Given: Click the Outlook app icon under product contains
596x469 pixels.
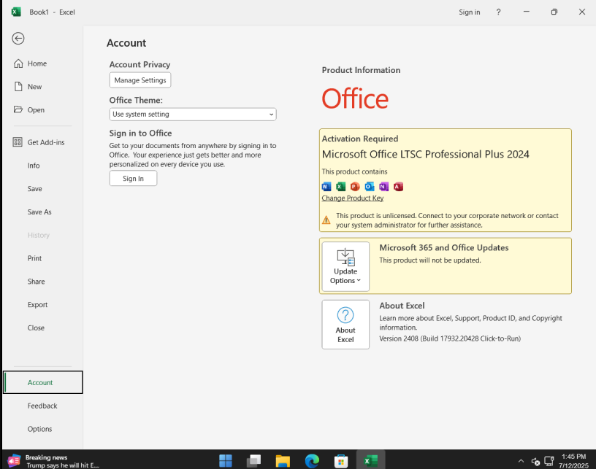Looking at the screenshot, I should pyautogui.click(x=370, y=187).
